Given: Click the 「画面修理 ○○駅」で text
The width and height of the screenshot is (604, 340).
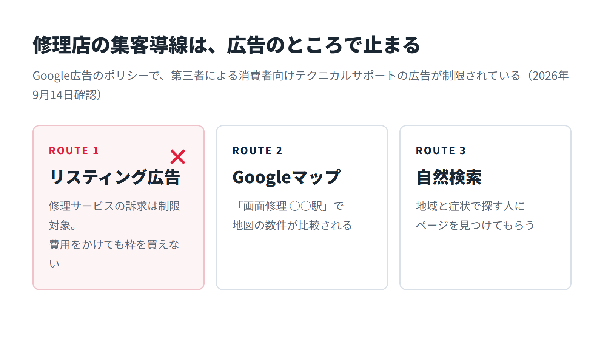Looking at the screenshot, I should [288, 206].
